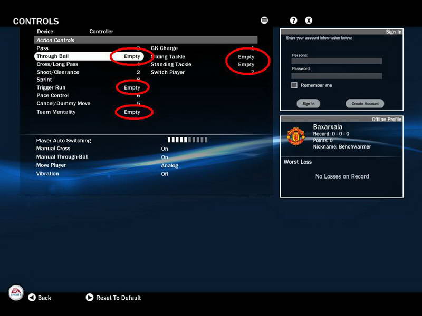422x316 pixels.
Task: Click the Baxarxala profile name
Action: pyautogui.click(x=328, y=127)
